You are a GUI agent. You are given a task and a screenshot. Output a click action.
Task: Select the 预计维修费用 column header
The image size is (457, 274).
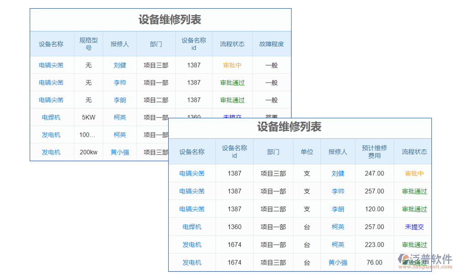(374, 151)
